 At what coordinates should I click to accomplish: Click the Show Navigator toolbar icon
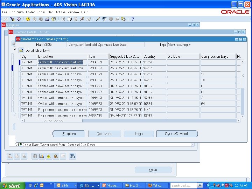19,19
